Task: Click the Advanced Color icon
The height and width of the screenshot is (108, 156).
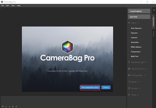Action: pos(129,69)
